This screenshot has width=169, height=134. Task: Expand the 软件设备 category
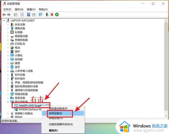pos(8,75)
